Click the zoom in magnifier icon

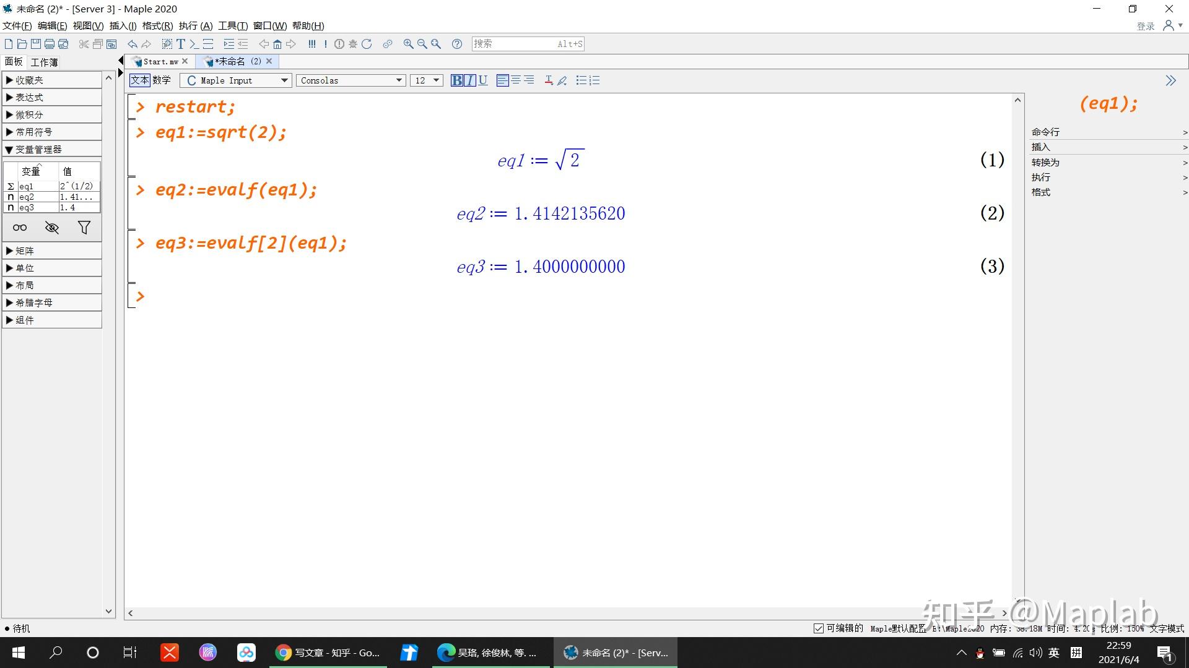point(408,44)
